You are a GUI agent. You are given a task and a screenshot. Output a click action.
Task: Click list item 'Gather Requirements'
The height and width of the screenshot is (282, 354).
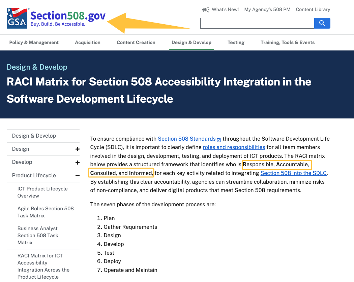pyautogui.click(x=130, y=227)
